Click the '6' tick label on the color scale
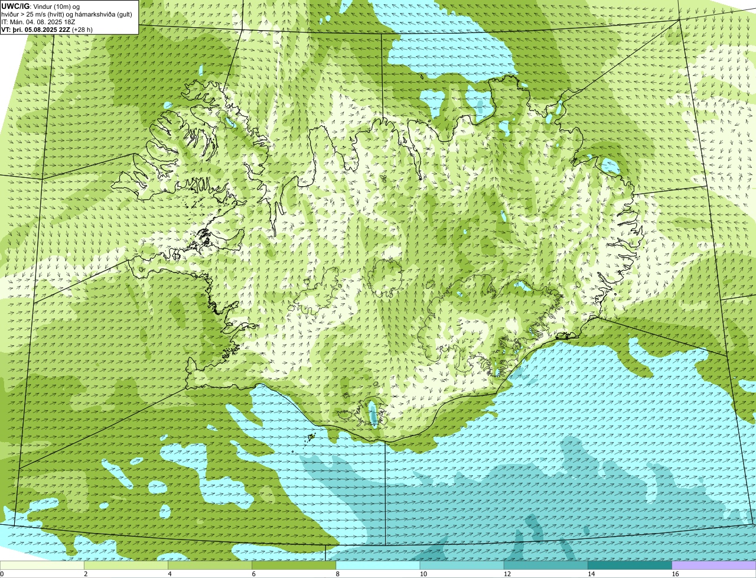 (253, 574)
